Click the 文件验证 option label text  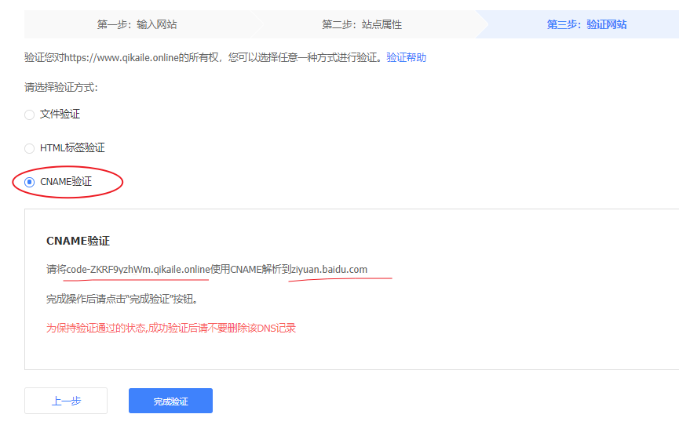point(60,114)
